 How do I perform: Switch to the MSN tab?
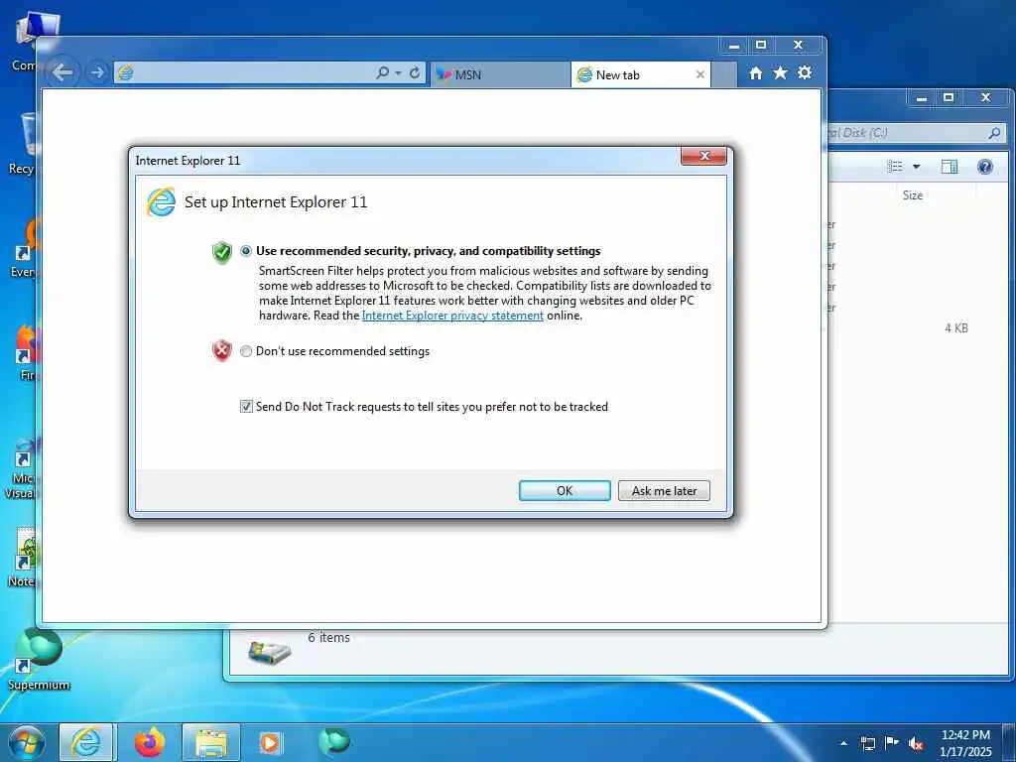499,74
